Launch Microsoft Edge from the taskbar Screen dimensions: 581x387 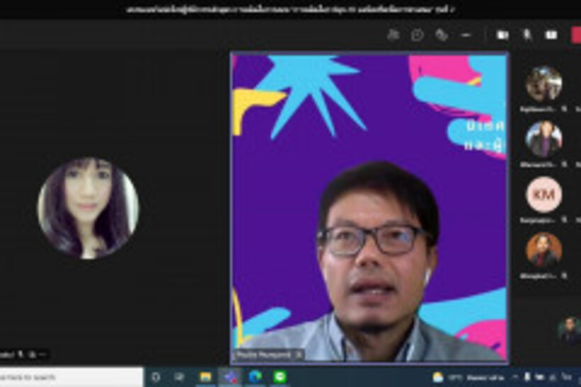(255, 376)
